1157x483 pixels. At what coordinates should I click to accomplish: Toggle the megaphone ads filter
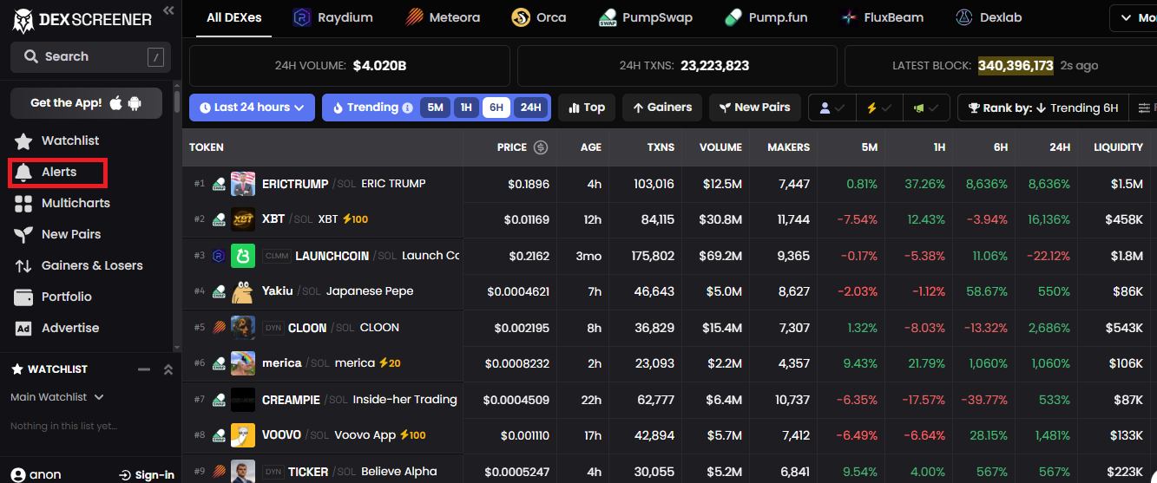pos(925,108)
